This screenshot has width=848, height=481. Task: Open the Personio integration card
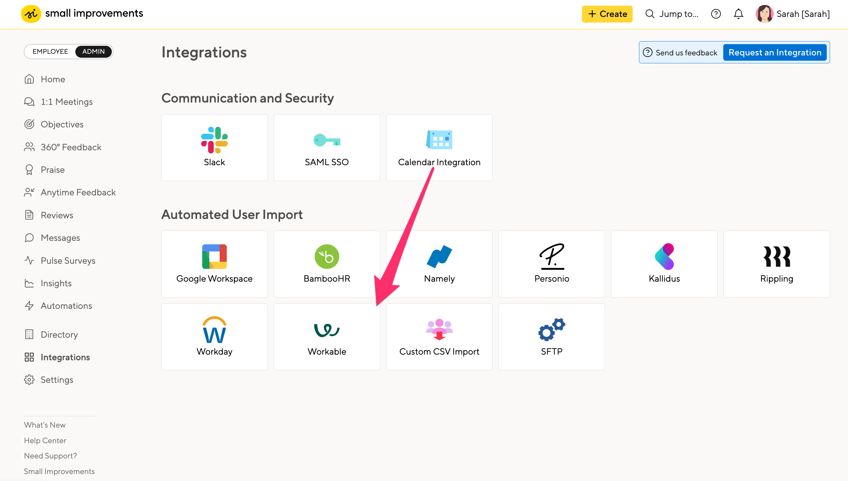point(552,264)
